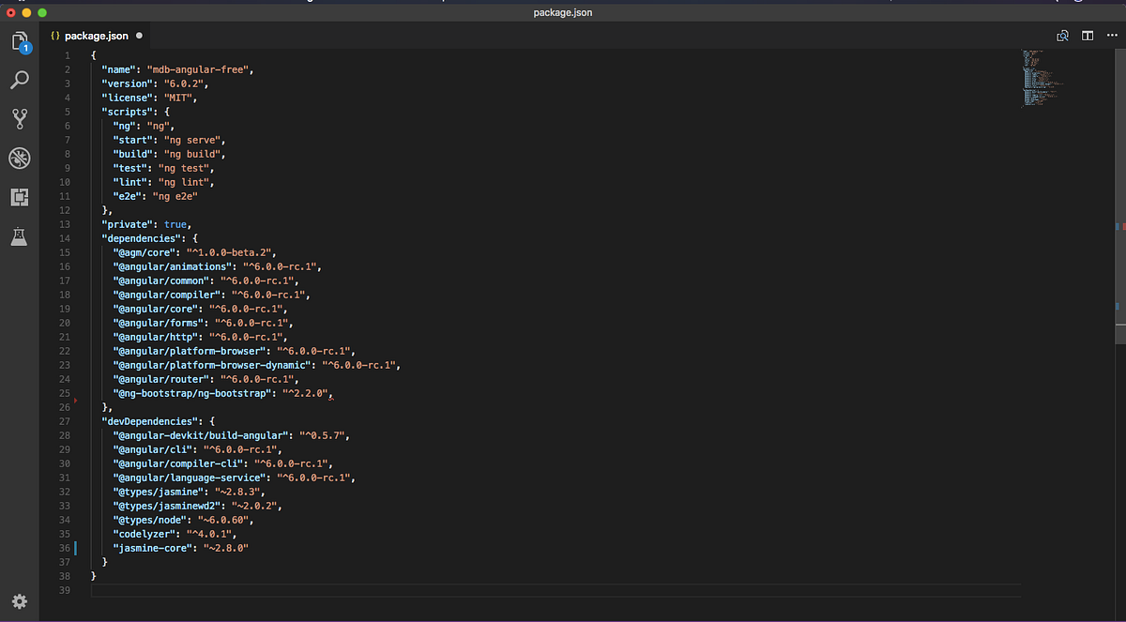Select the true value of "private"

tap(175, 223)
